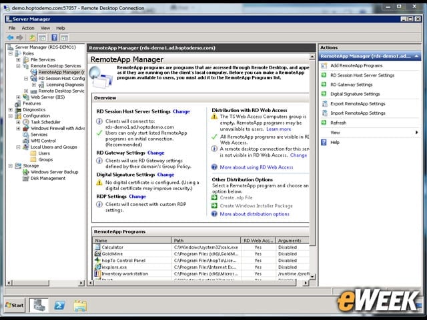Image resolution: width=427 pixels, height=320 pixels.
Task: Click the RD Session Host Server Settings icon
Action: point(324,75)
